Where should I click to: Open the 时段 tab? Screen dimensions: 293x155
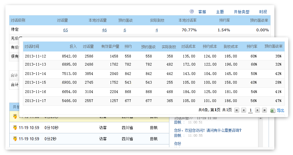coord(263,12)
